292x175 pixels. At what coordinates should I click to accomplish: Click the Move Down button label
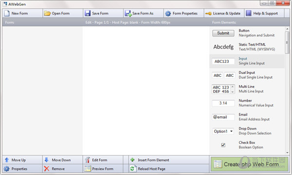click(x=61, y=160)
